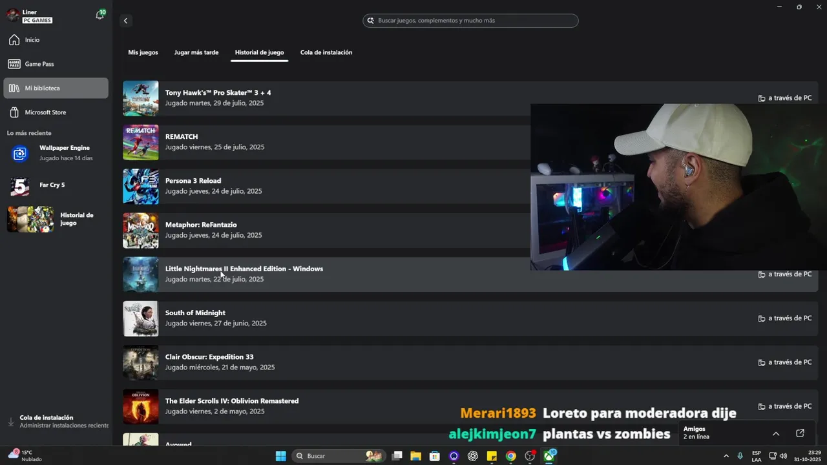827x465 pixels.
Task: Open Task View on taskbar
Action: coord(397,456)
